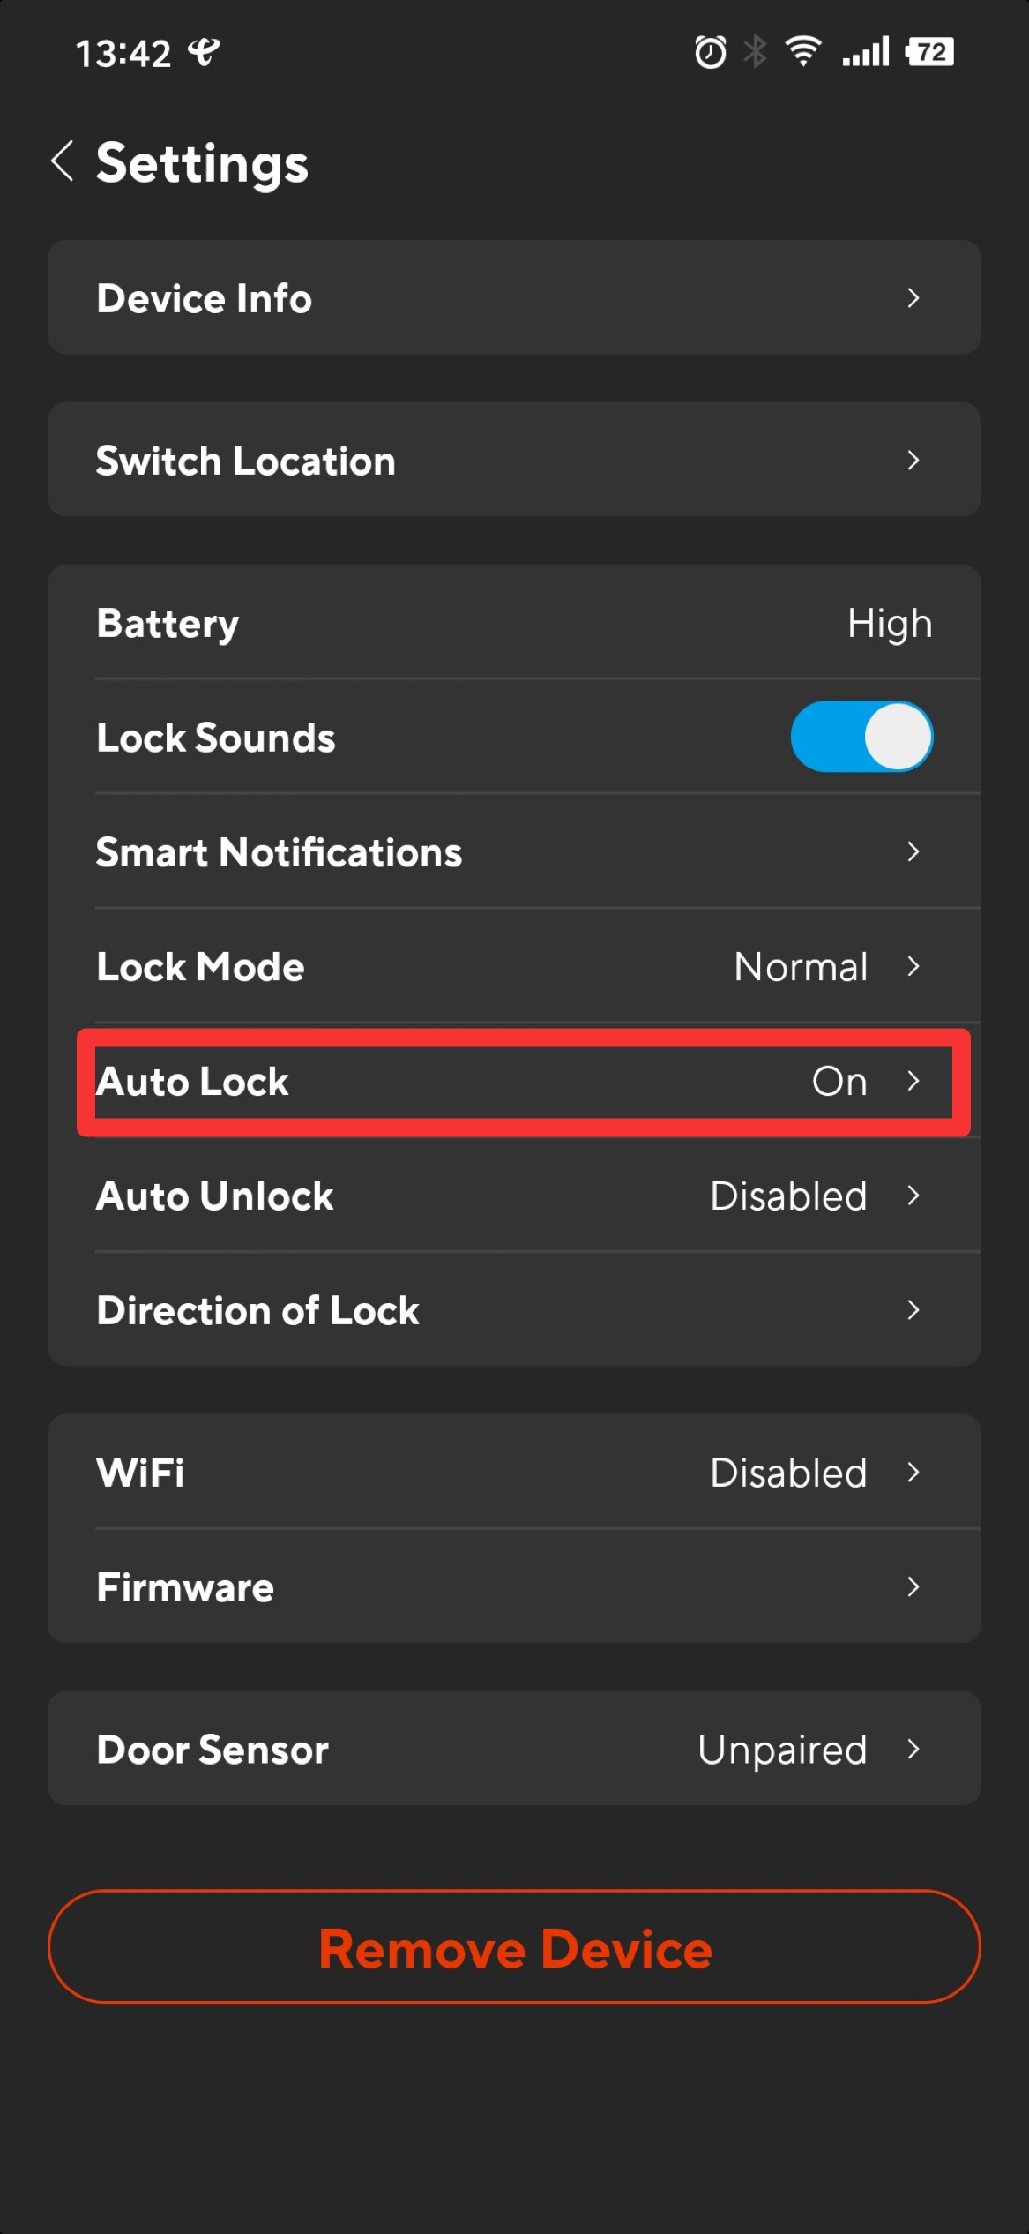Open the Door Sensor Unpaired row
This screenshot has height=2234, width=1029.
tap(514, 1748)
